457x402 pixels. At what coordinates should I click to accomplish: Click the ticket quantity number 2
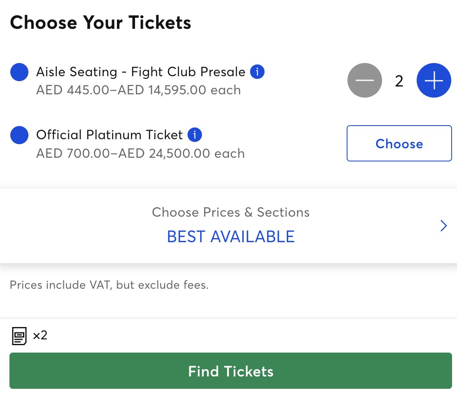click(399, 81)
